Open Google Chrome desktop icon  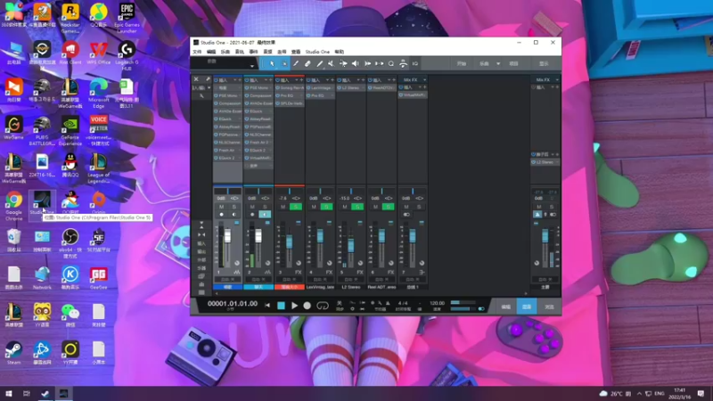click(13, 205)
